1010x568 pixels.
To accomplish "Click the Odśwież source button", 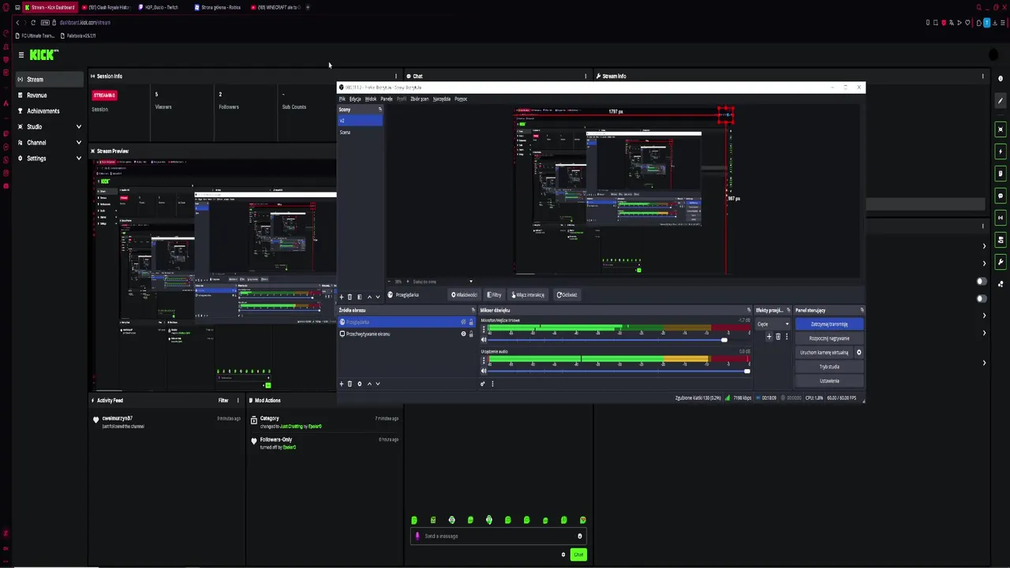I will 567,295.
